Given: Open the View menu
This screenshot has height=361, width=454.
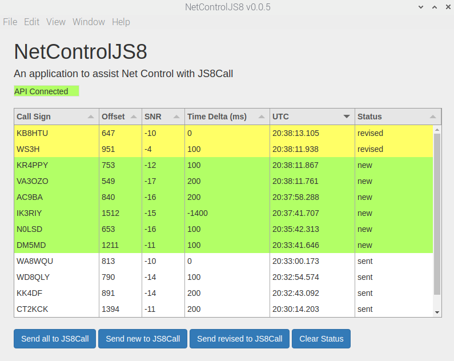Looking at the screenshot, I should 56,22.
